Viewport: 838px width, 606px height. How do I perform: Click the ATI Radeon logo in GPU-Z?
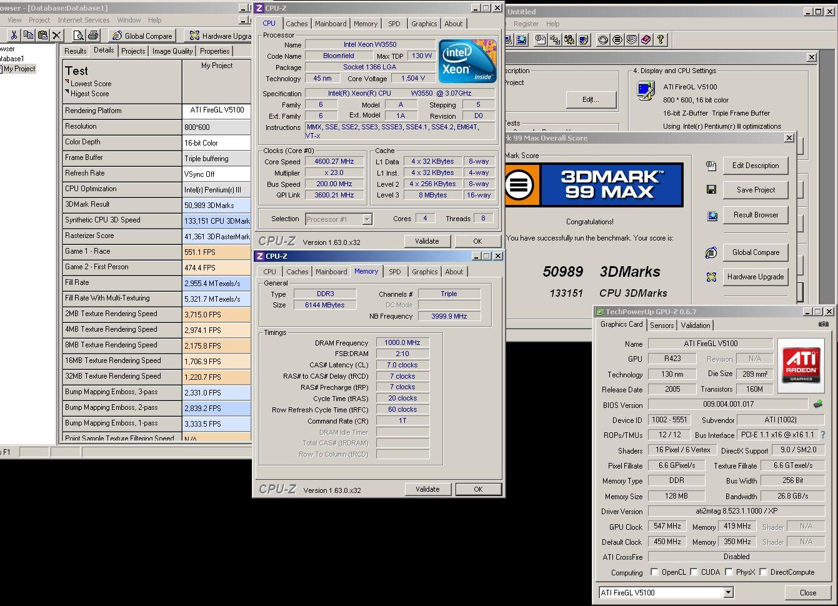pyautogui.click(x=801, y=365)
